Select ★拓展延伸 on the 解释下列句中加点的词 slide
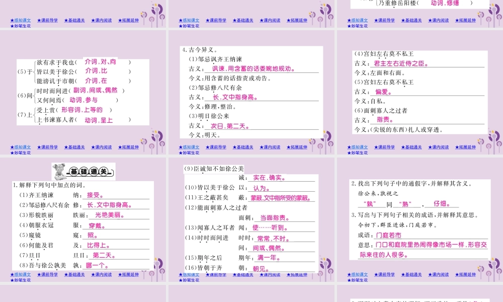Screen dimensions: 503x302 click(x=128, y=275)
